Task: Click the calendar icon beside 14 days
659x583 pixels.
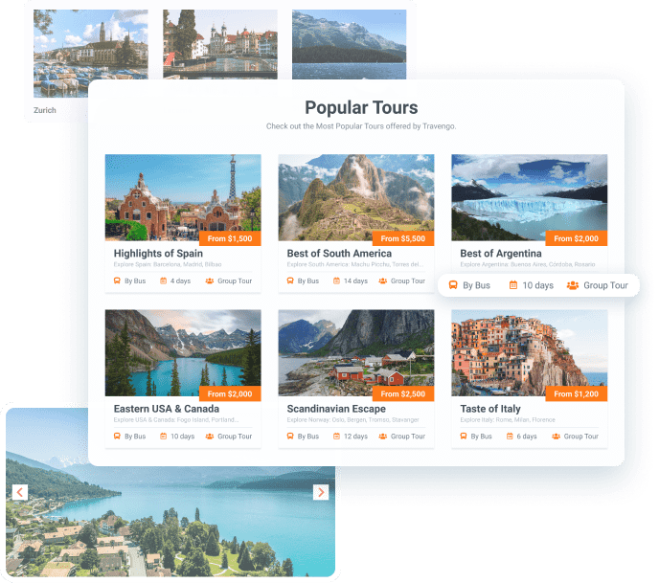Action: 336,280
